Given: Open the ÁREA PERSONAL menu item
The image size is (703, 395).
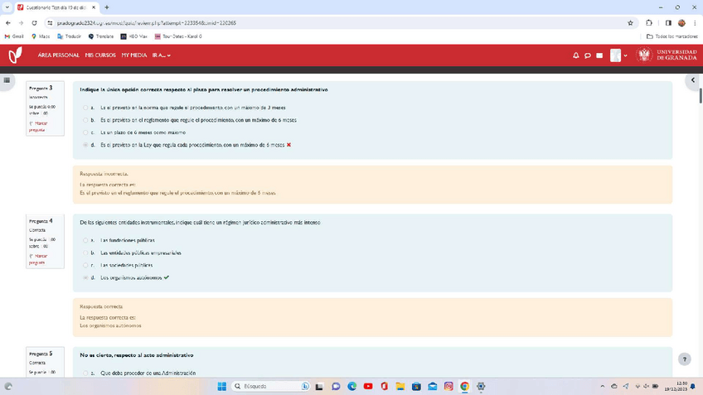Looking at the screenshot, I should [58, 55].
